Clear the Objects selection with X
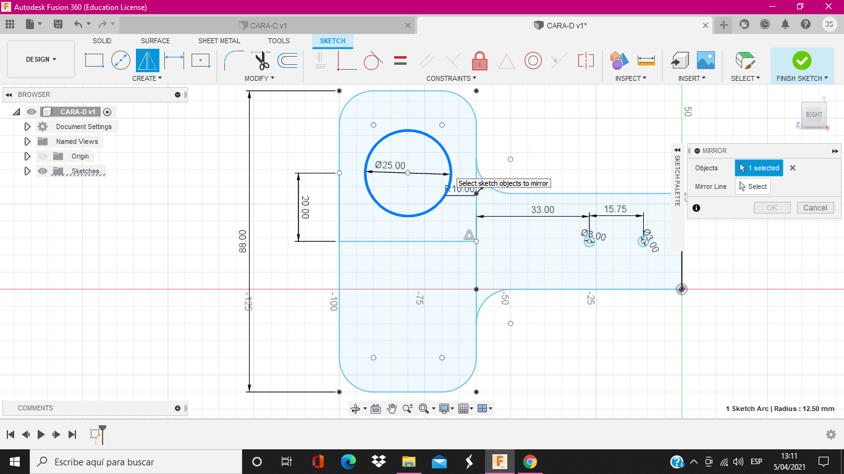 pos(793,168)
